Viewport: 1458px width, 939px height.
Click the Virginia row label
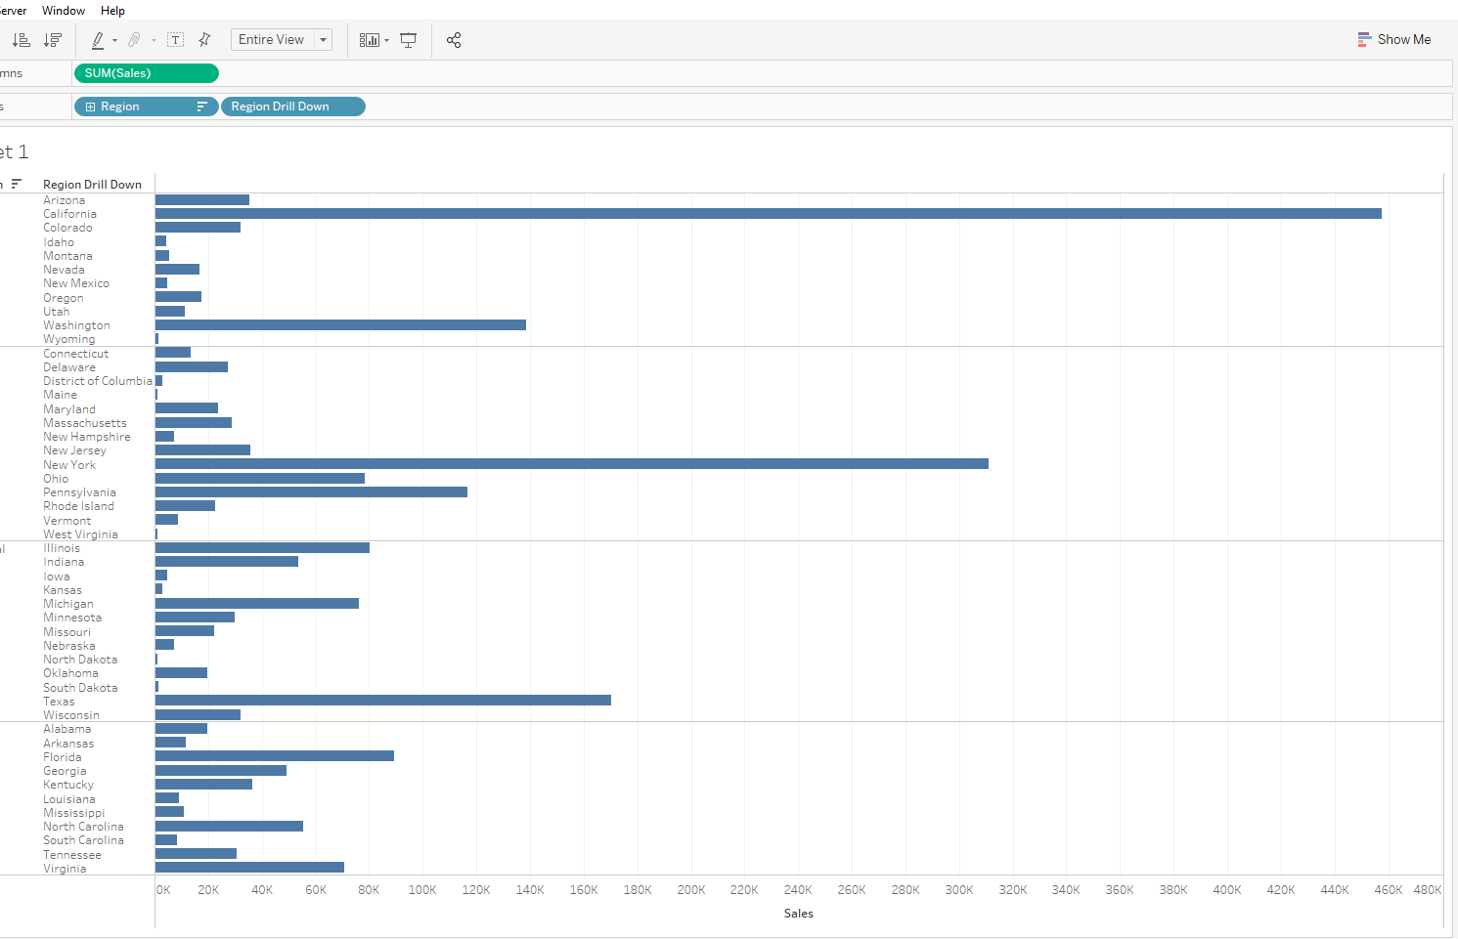[65, 869]
